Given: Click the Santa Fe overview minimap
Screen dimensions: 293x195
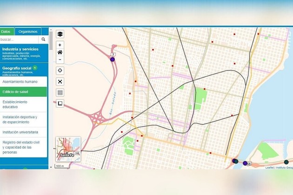Looking at the screenshot, I should [x=68, y=149].
